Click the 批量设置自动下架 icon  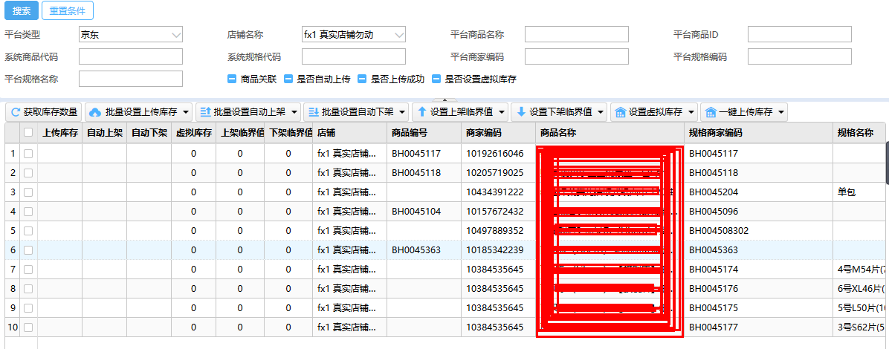pos(311,112)
